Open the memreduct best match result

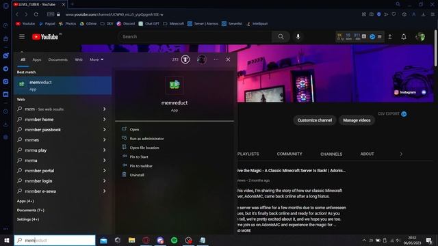63,85
